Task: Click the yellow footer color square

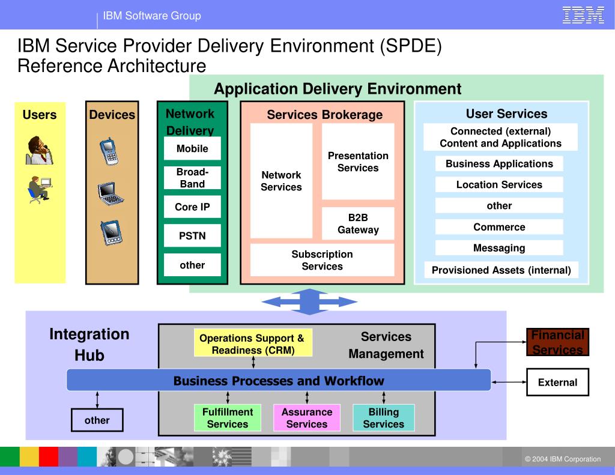Action: (29, 456)
